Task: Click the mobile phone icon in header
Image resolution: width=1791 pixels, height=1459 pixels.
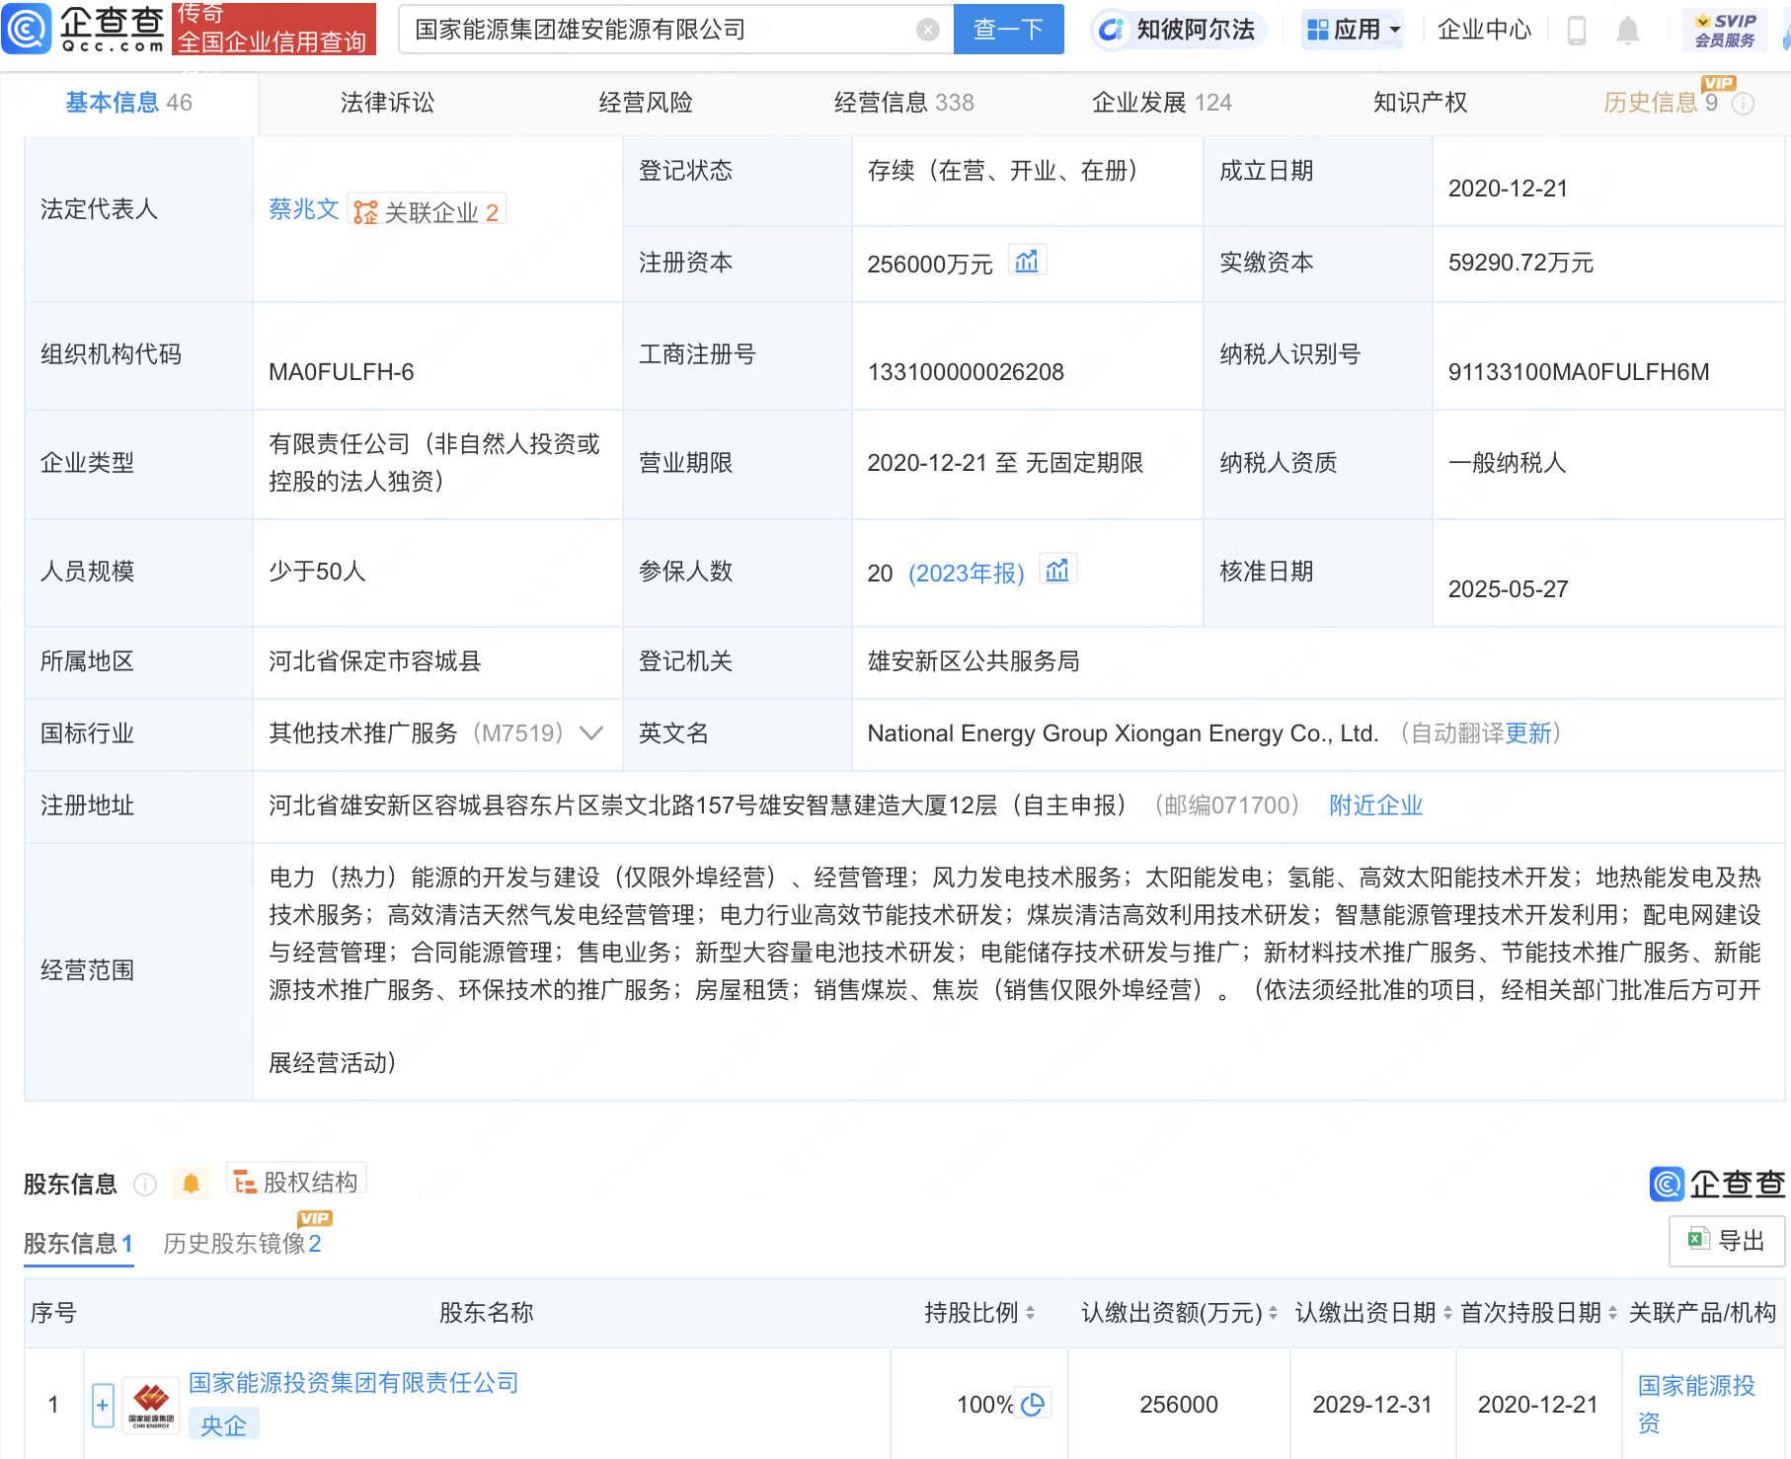Action: (1577, 31)
